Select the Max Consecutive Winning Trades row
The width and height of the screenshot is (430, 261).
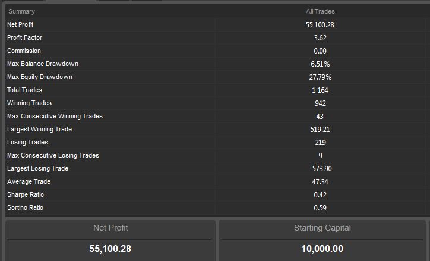tap(218, 116)
